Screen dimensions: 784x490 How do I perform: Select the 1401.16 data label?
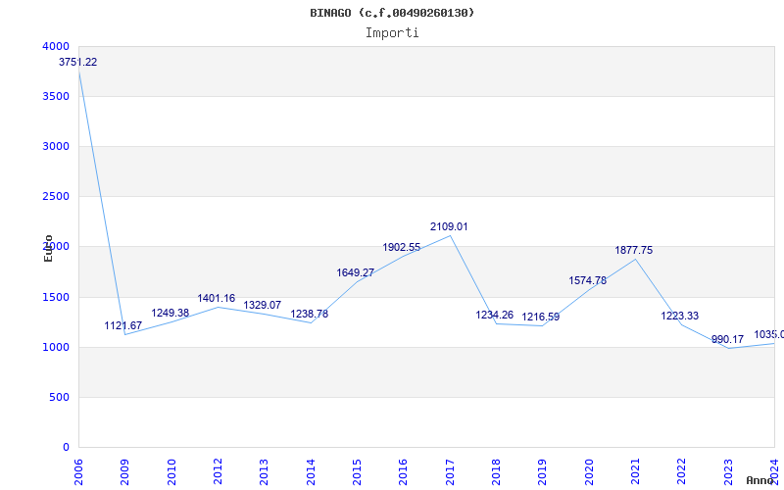(216, 299)
